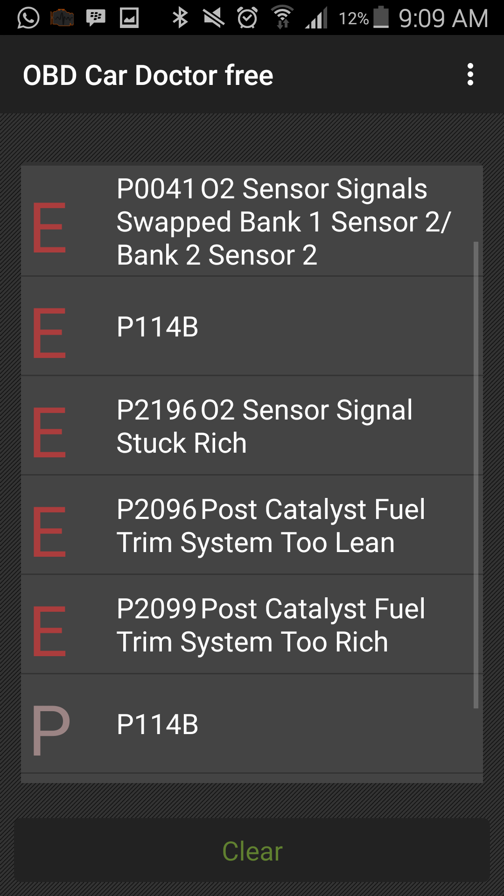Tap the battery status icon
Viewport: 504px width, 896px height.
point(381,18)
